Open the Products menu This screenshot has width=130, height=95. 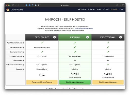(x=82, y=10)
